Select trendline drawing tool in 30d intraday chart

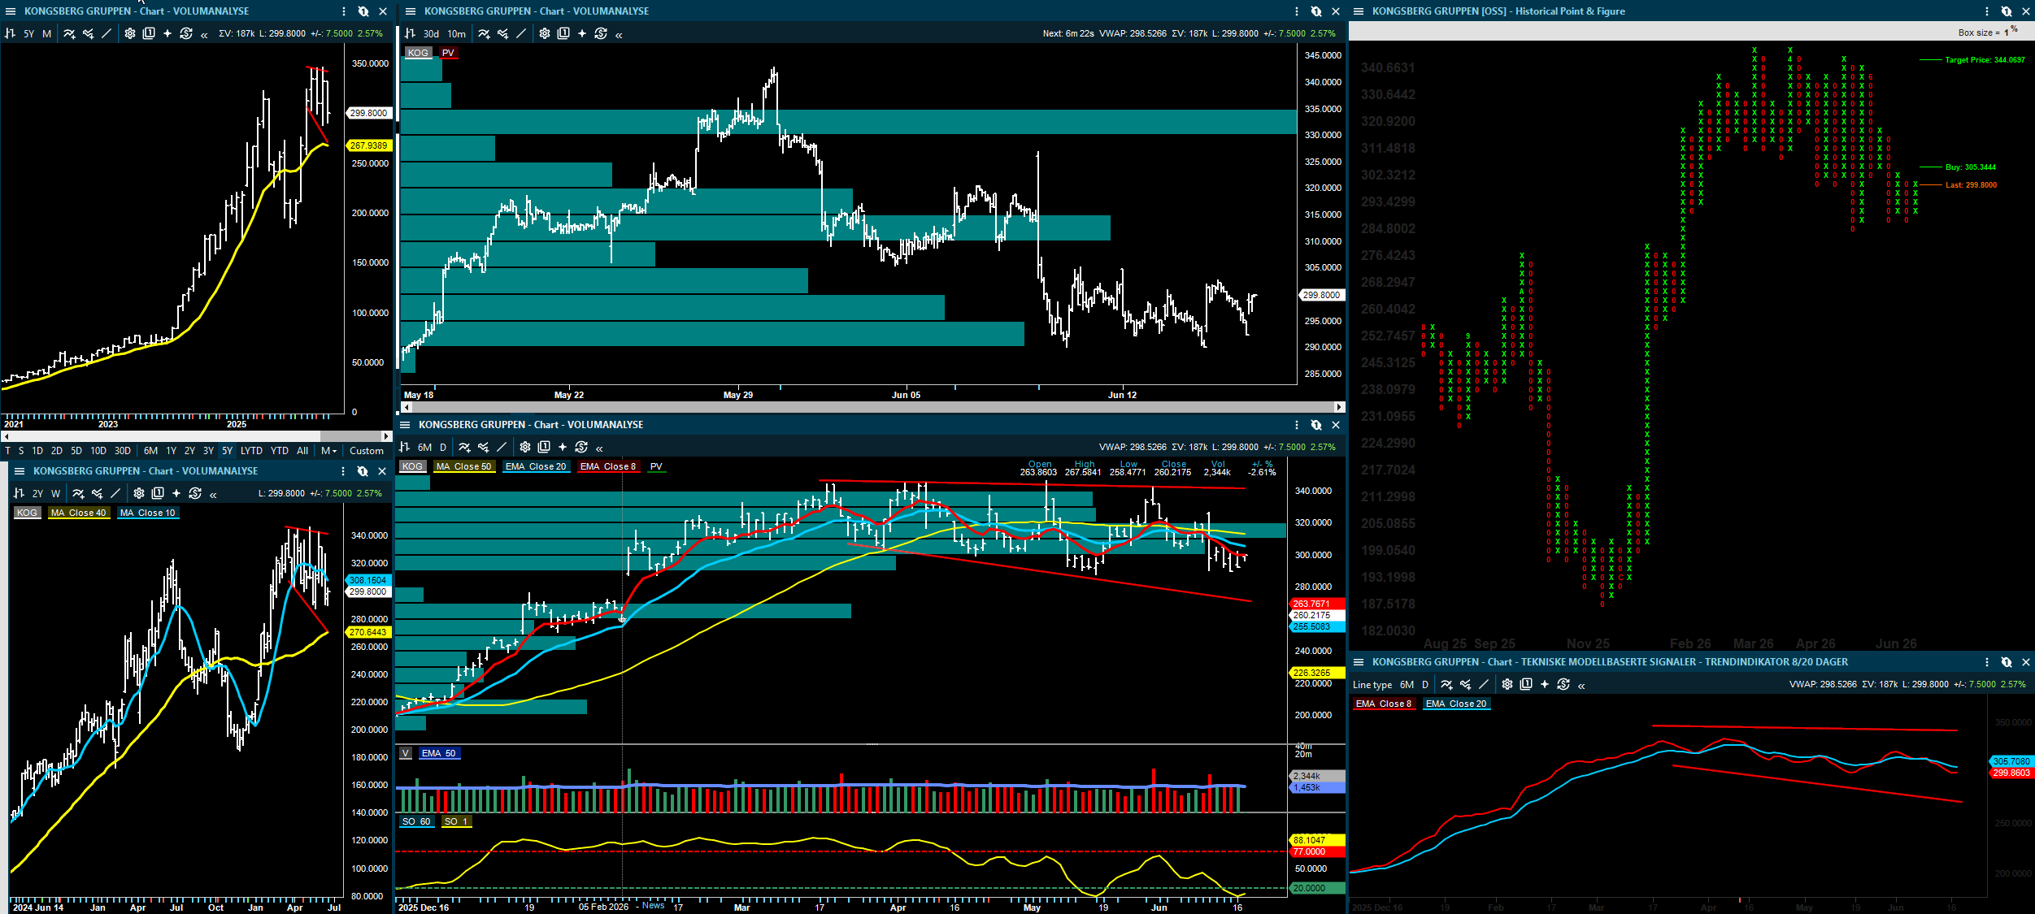(x=521, y=33)
